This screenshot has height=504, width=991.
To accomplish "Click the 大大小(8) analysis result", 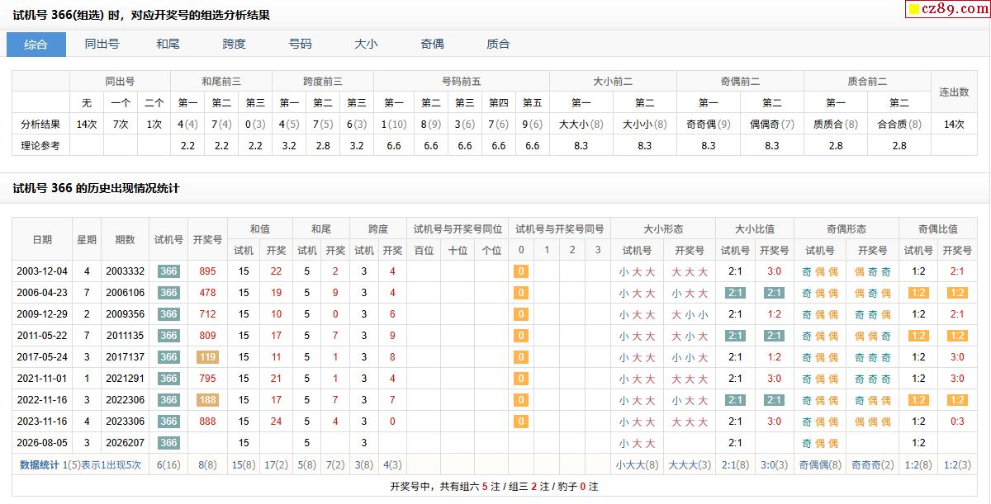I will [x=581, y=125].
